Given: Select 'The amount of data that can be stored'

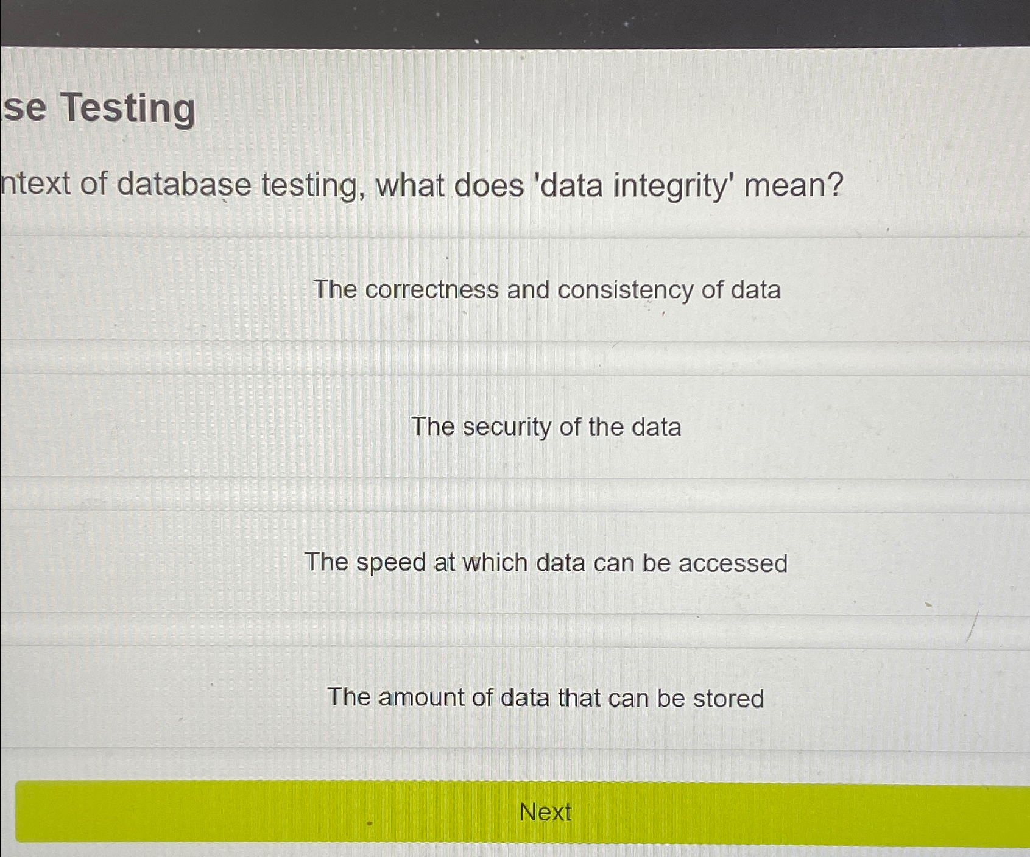Looking at the screenshot, I should coord(546,697).
